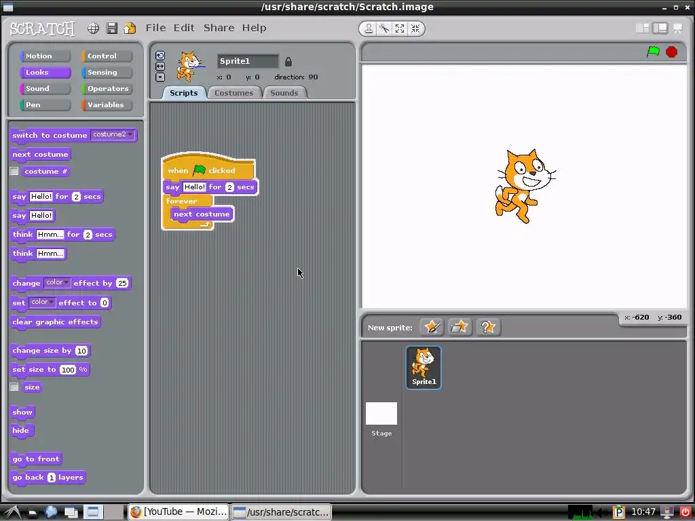
Task: Set rotation style to left-right flip only
Action: (160, 66)
